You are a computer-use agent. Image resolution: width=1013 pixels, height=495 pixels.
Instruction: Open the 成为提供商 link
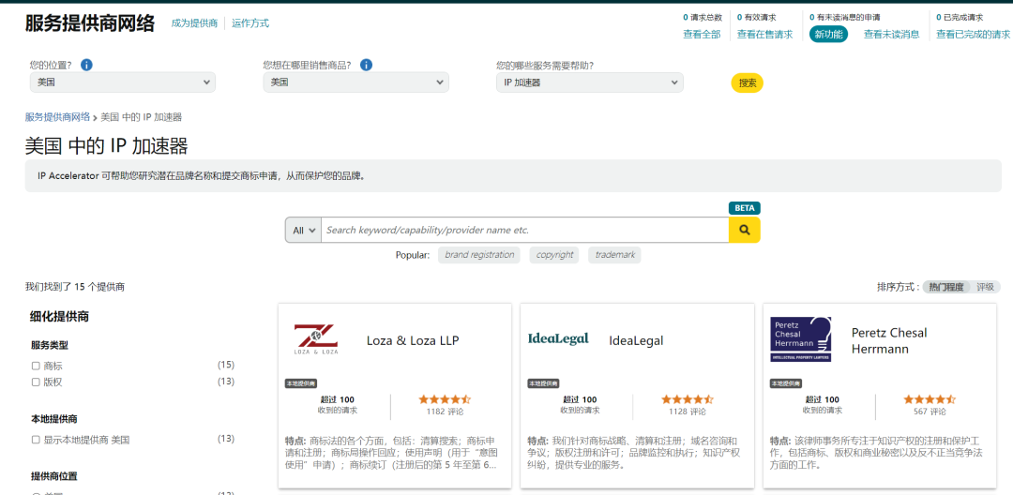(194, 23)
